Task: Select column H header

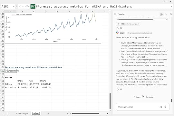Action: tap(92, 11)
